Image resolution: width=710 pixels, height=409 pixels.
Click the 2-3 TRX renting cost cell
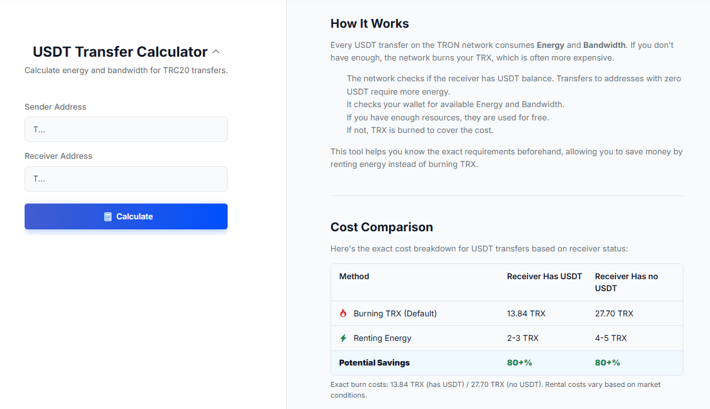(x=523, y=338)
